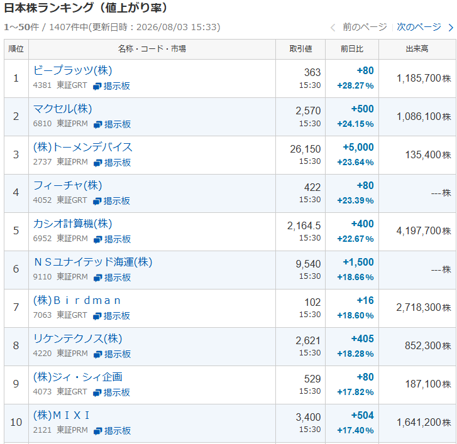Screen dimensions: 457x444
Task: Click the update timestamp 2026/08/03 15:33
Action: (x=177, y=27)
